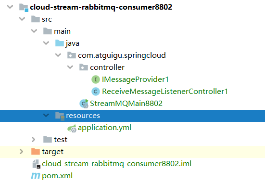Viewport: 265px width, 183px height.
Task: Click the StreamMQMain8802 runnable class icon
Action: pos(84,104)
